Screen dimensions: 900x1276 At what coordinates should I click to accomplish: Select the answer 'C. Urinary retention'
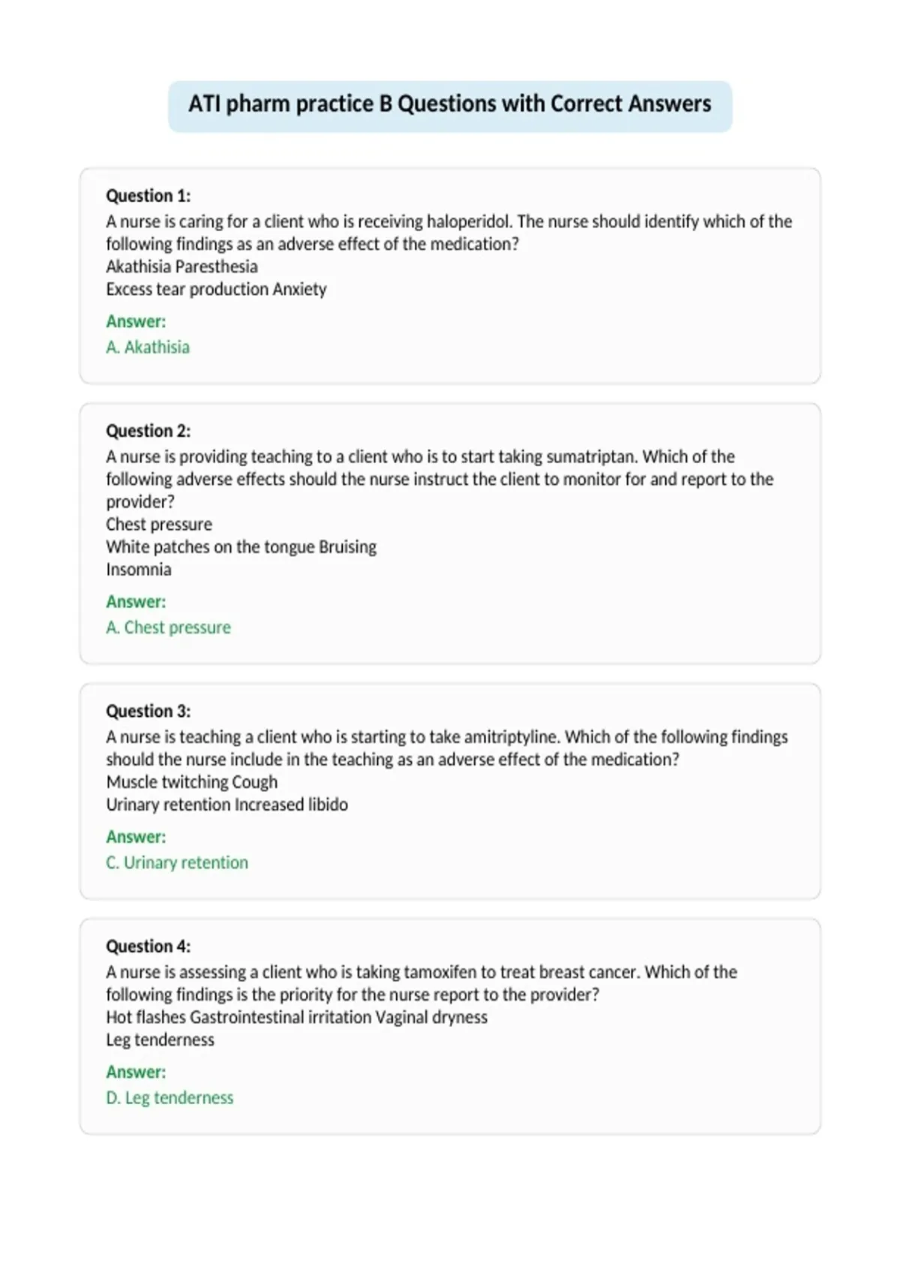pos(177,862)
